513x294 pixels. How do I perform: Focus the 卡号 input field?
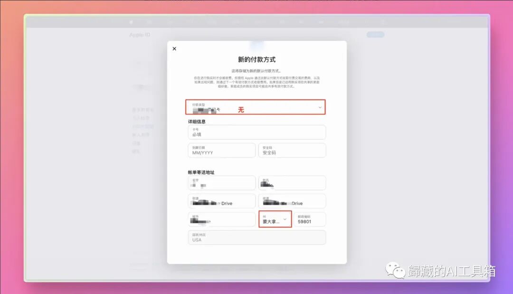(257, 132)
